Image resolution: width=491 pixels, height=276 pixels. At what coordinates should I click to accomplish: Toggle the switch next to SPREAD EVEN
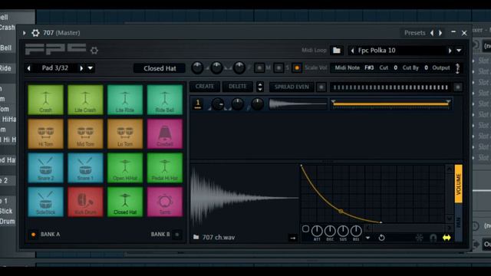[x=321, y=87]
